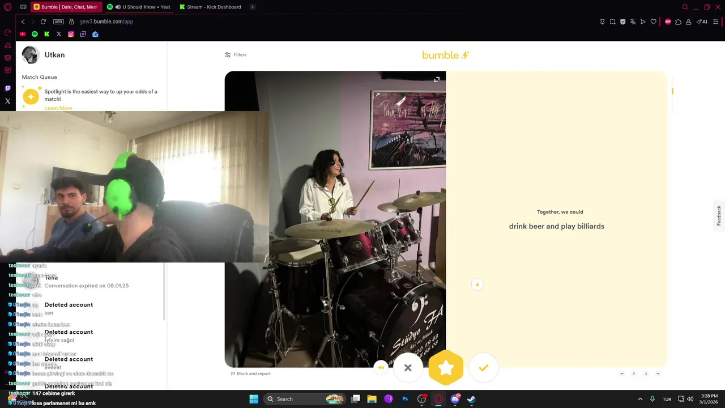Open the YouTube bookmark
725x408 pixels.
click(23, 34)
